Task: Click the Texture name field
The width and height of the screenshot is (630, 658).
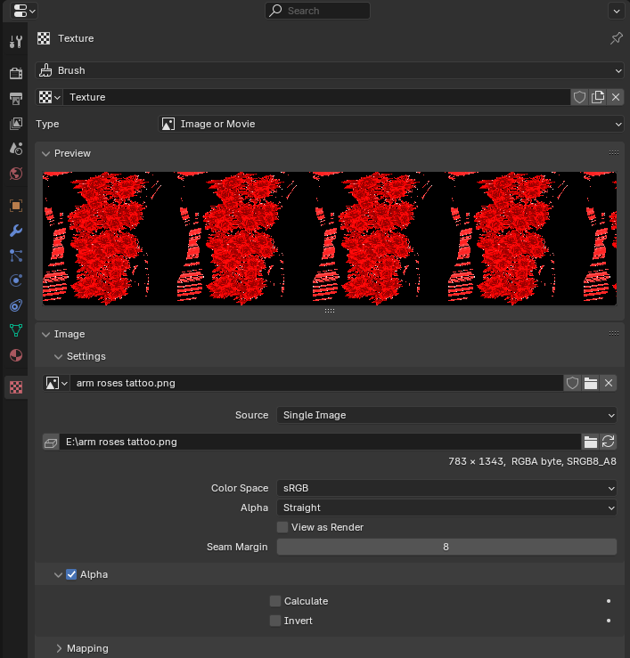Action: [316, 97]
